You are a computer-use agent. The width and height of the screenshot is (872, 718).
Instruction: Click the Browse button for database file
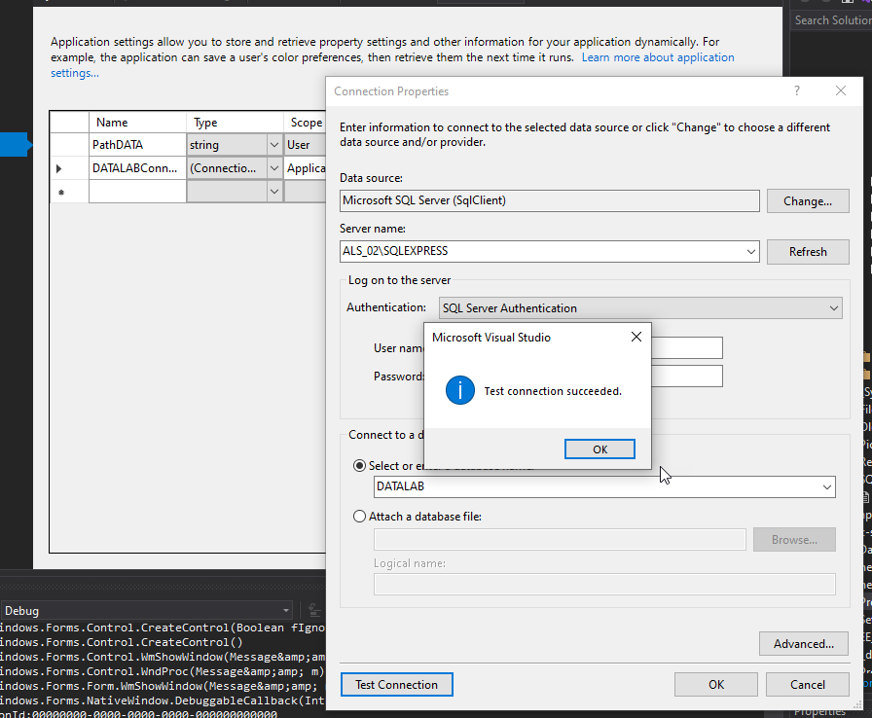tap(794, 540)
